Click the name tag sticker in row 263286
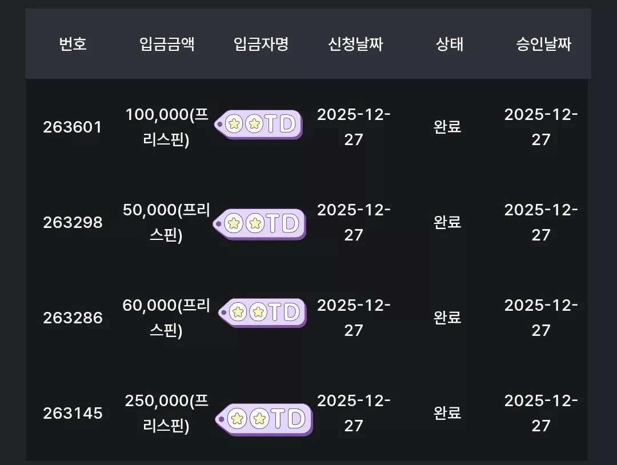This screenshot has height=465, width=617. 262,312
